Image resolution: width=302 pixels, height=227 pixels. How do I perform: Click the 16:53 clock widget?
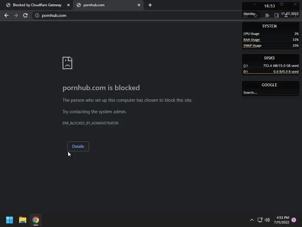point(270,6)
